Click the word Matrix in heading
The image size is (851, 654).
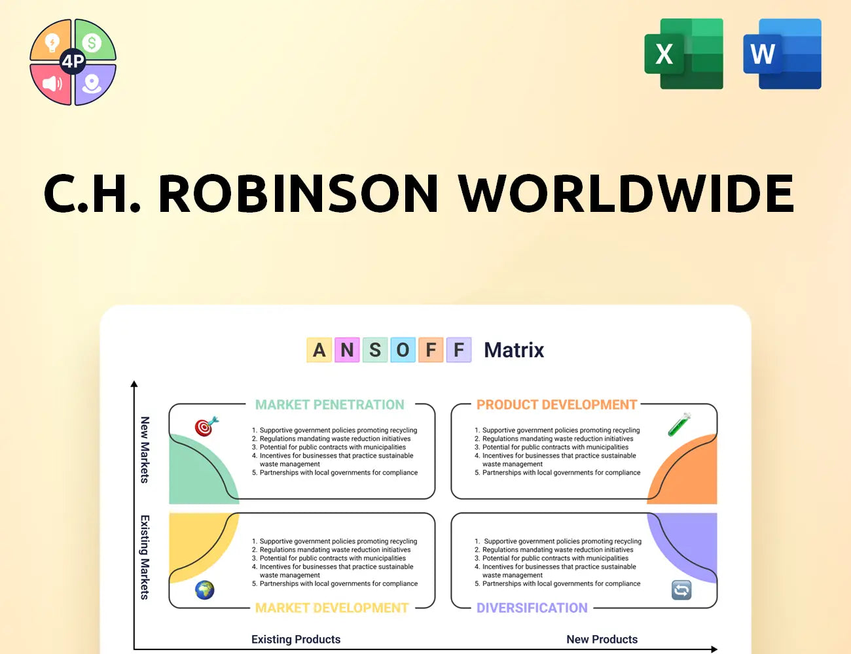pyautogui.click(x=514, y=350)
